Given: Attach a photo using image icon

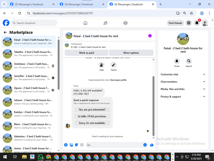Looking at the screenshot, I should tap(71, 145).
